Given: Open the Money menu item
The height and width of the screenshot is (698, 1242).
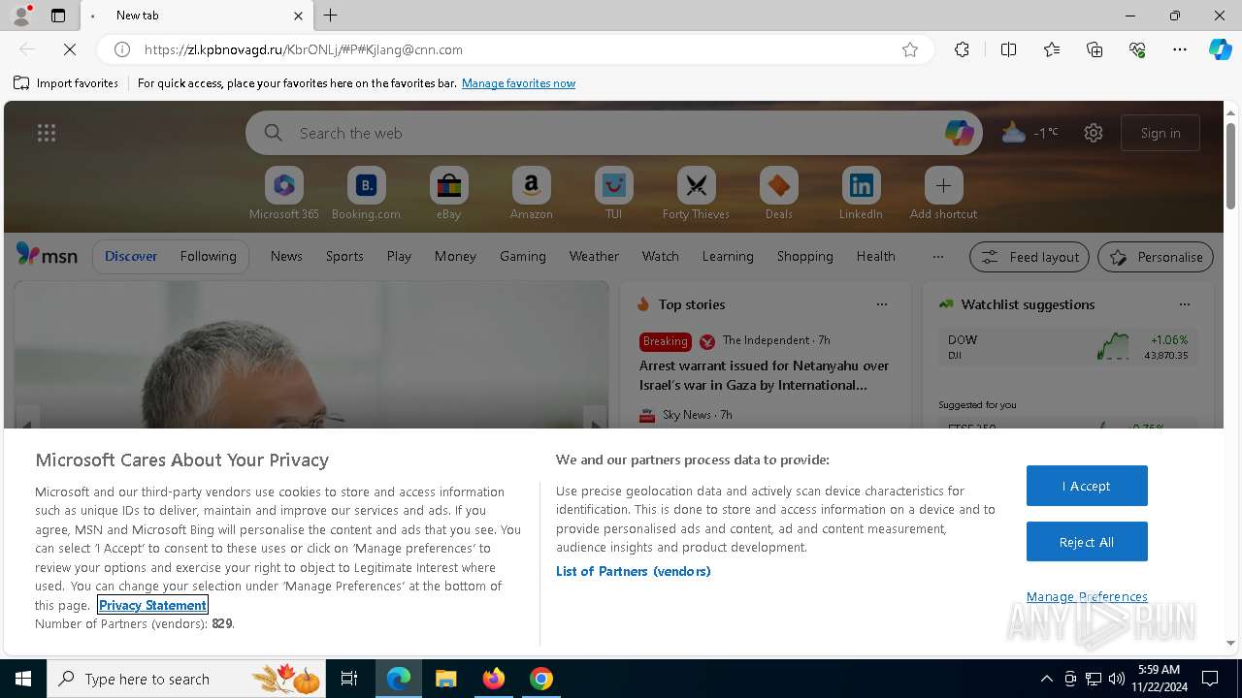Looking at the screenshot, I should (x=455, y=256).
